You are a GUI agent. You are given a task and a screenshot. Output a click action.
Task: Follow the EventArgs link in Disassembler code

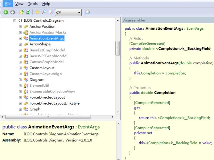pyautogui.click(x=195, y=29)
